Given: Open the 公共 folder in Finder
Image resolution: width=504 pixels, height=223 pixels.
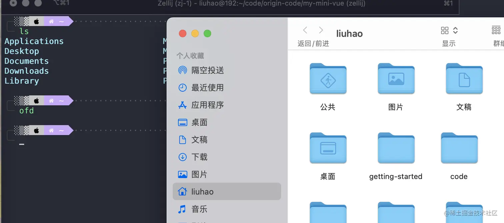Looking at the screenshot, I should click(x=328, y=79).
